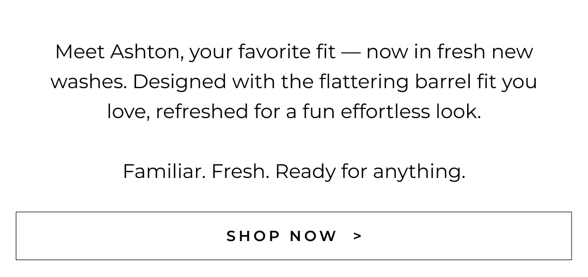Click the phrase "barrel fit"
This screenshot has width=588, height=277.
point(455,82)
